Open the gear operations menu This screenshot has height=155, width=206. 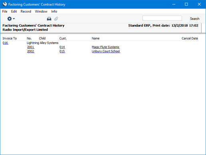click(11, 19)
